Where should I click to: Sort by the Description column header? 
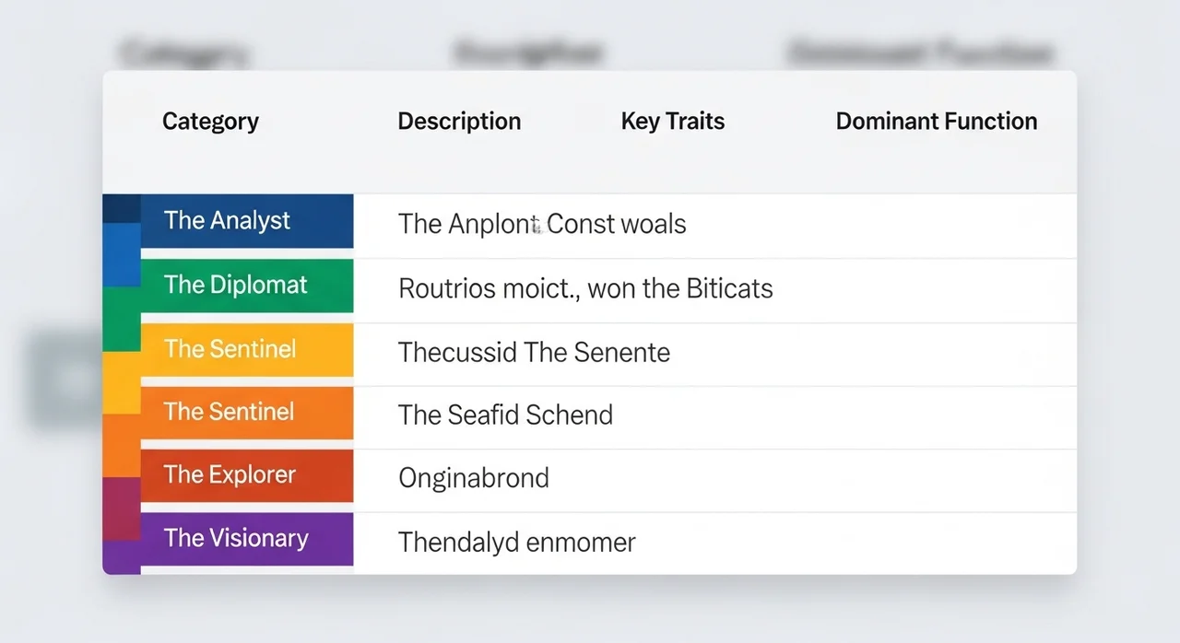coord(459,122)
